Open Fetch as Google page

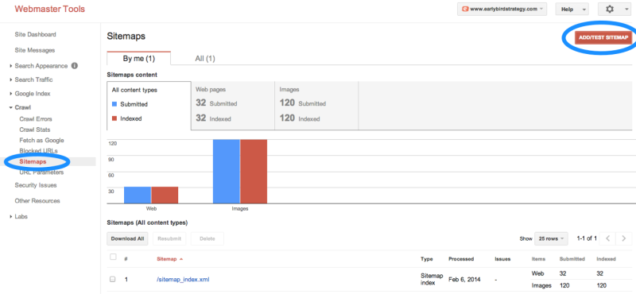point(42,141)
